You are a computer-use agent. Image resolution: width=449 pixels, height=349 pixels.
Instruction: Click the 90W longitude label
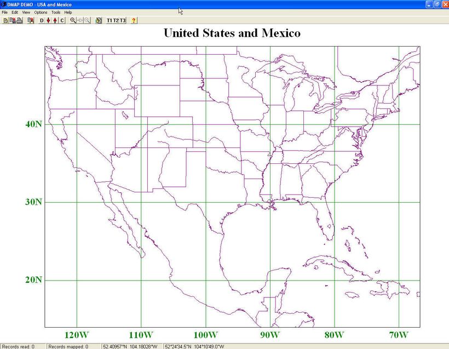pos(270,335)
